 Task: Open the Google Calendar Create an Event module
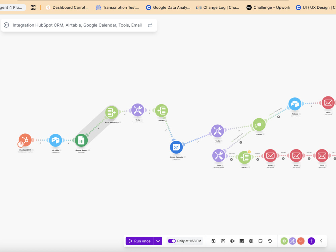[176, 147]
